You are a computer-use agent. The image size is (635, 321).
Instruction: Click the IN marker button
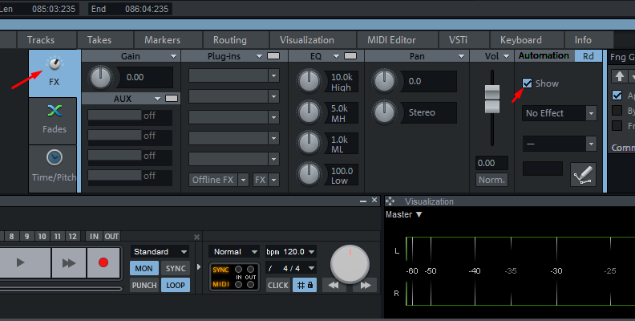coord(94,236)
